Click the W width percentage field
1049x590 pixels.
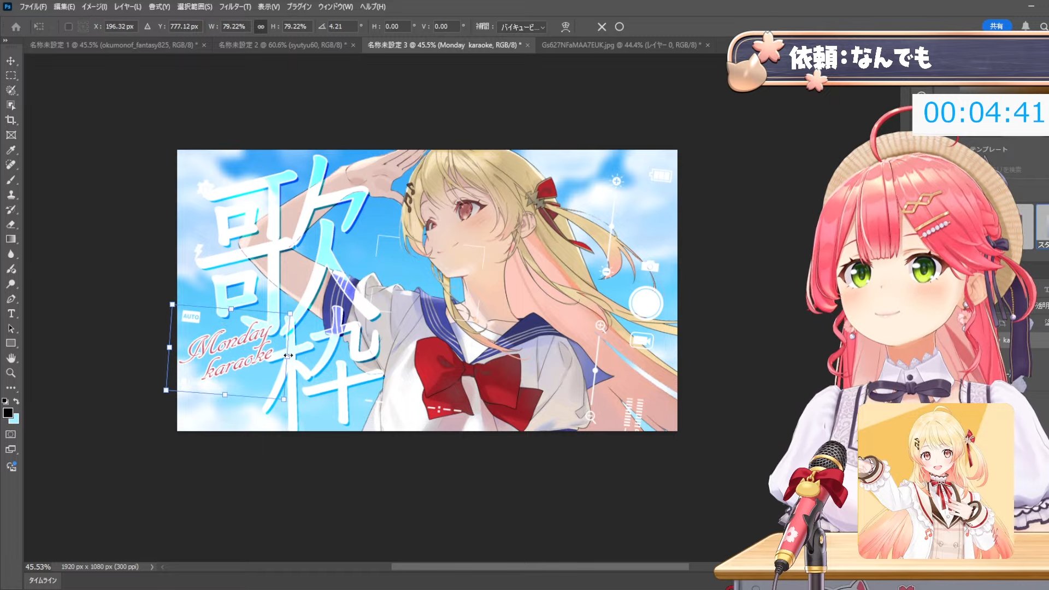pyautogui.click(x=235, y=26)
